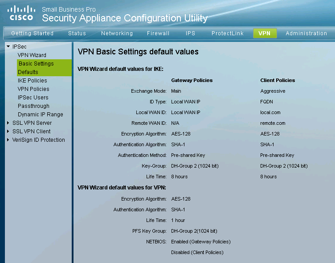Click gateway '8 hours' life time value
Screen dimensions: 335x263
coord(179,177)
